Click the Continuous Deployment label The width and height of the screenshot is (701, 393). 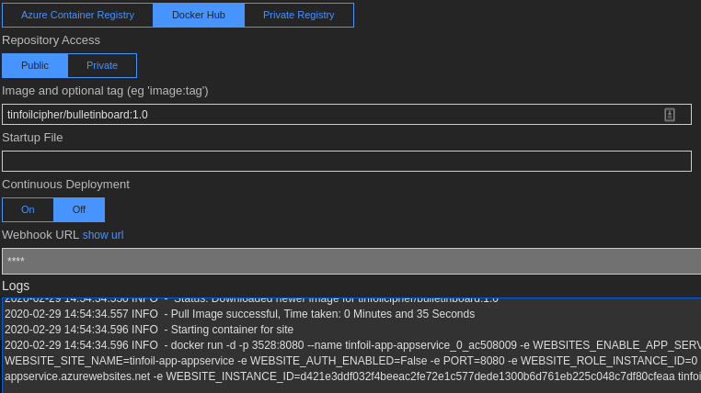pos(65,184)
